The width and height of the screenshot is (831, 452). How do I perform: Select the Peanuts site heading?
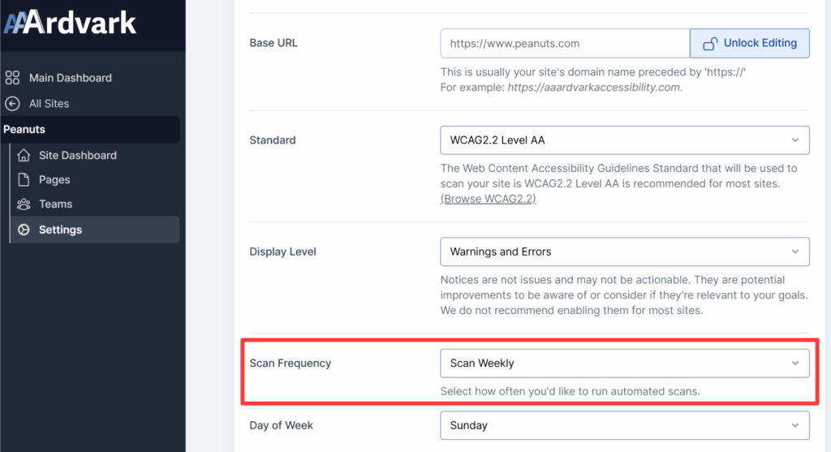coord(24,129)
